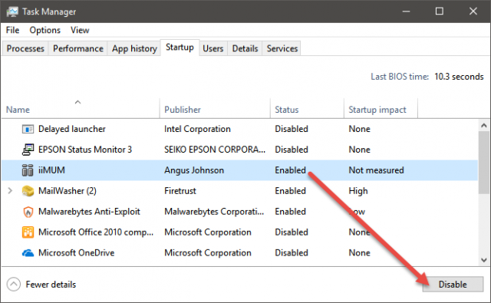This screenshot has width=491, height=303.
Task: Click the Microsoft Office 2010 orange icon
Action: coord(28,232)
